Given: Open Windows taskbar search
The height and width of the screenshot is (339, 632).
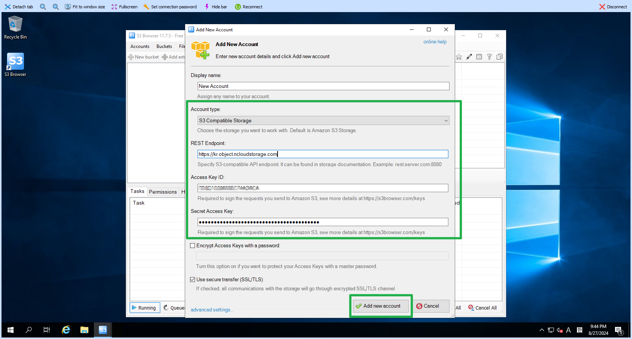Looking at the screenshot, I should point(29,330).
